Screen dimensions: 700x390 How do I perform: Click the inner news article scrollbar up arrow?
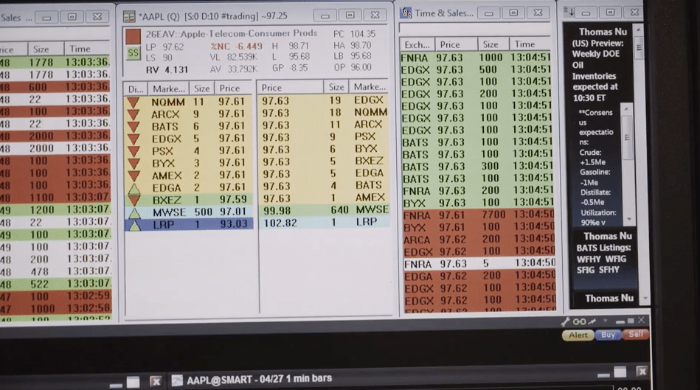coord(627,108)
